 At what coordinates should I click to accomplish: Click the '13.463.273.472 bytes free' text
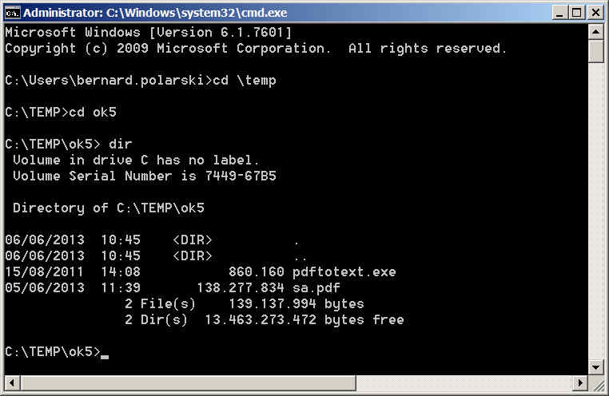[304, 319]
